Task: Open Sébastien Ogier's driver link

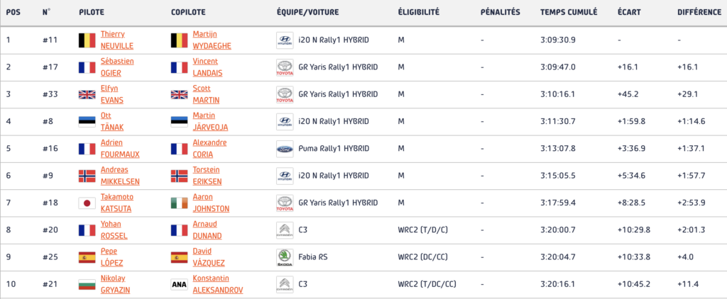Action: coord(116,67)
